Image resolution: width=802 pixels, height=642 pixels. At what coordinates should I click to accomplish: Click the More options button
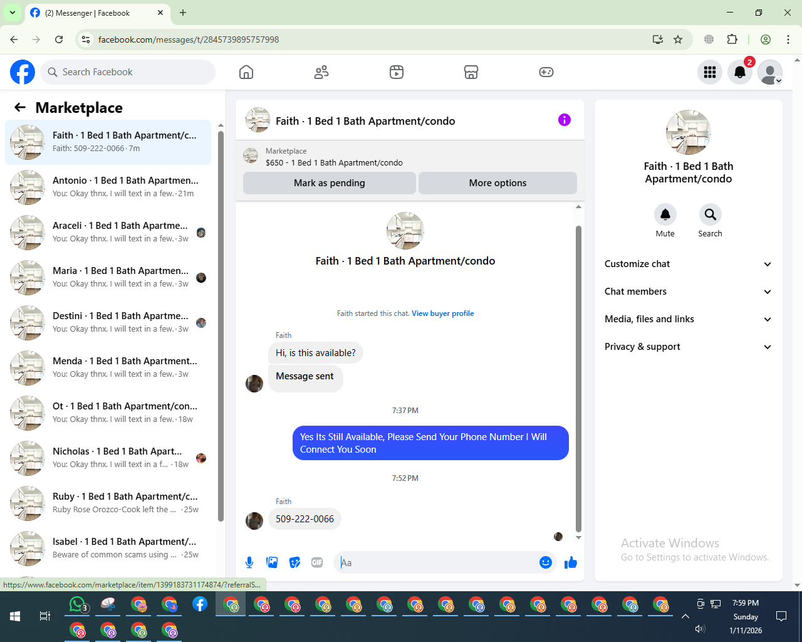click(x=498, y=183)
